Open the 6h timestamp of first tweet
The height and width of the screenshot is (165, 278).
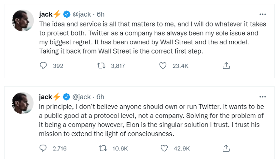point(100,14)
